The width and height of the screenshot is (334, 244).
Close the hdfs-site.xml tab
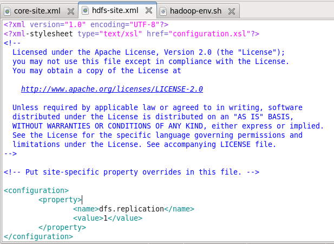click(x=149, y=10)
